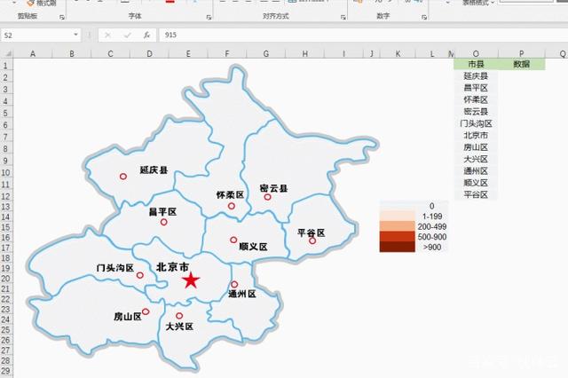This screenshot has height=378, width=568.
Task: Open the 对齐方式 group dialog launcher
Action: pos(343,17)
